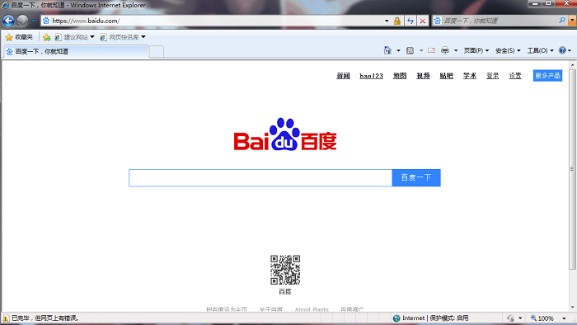Click the browser Forward arrow button
Image resolution: width=577 pixels, height=325 pixels.
click(x=22, y=21)
